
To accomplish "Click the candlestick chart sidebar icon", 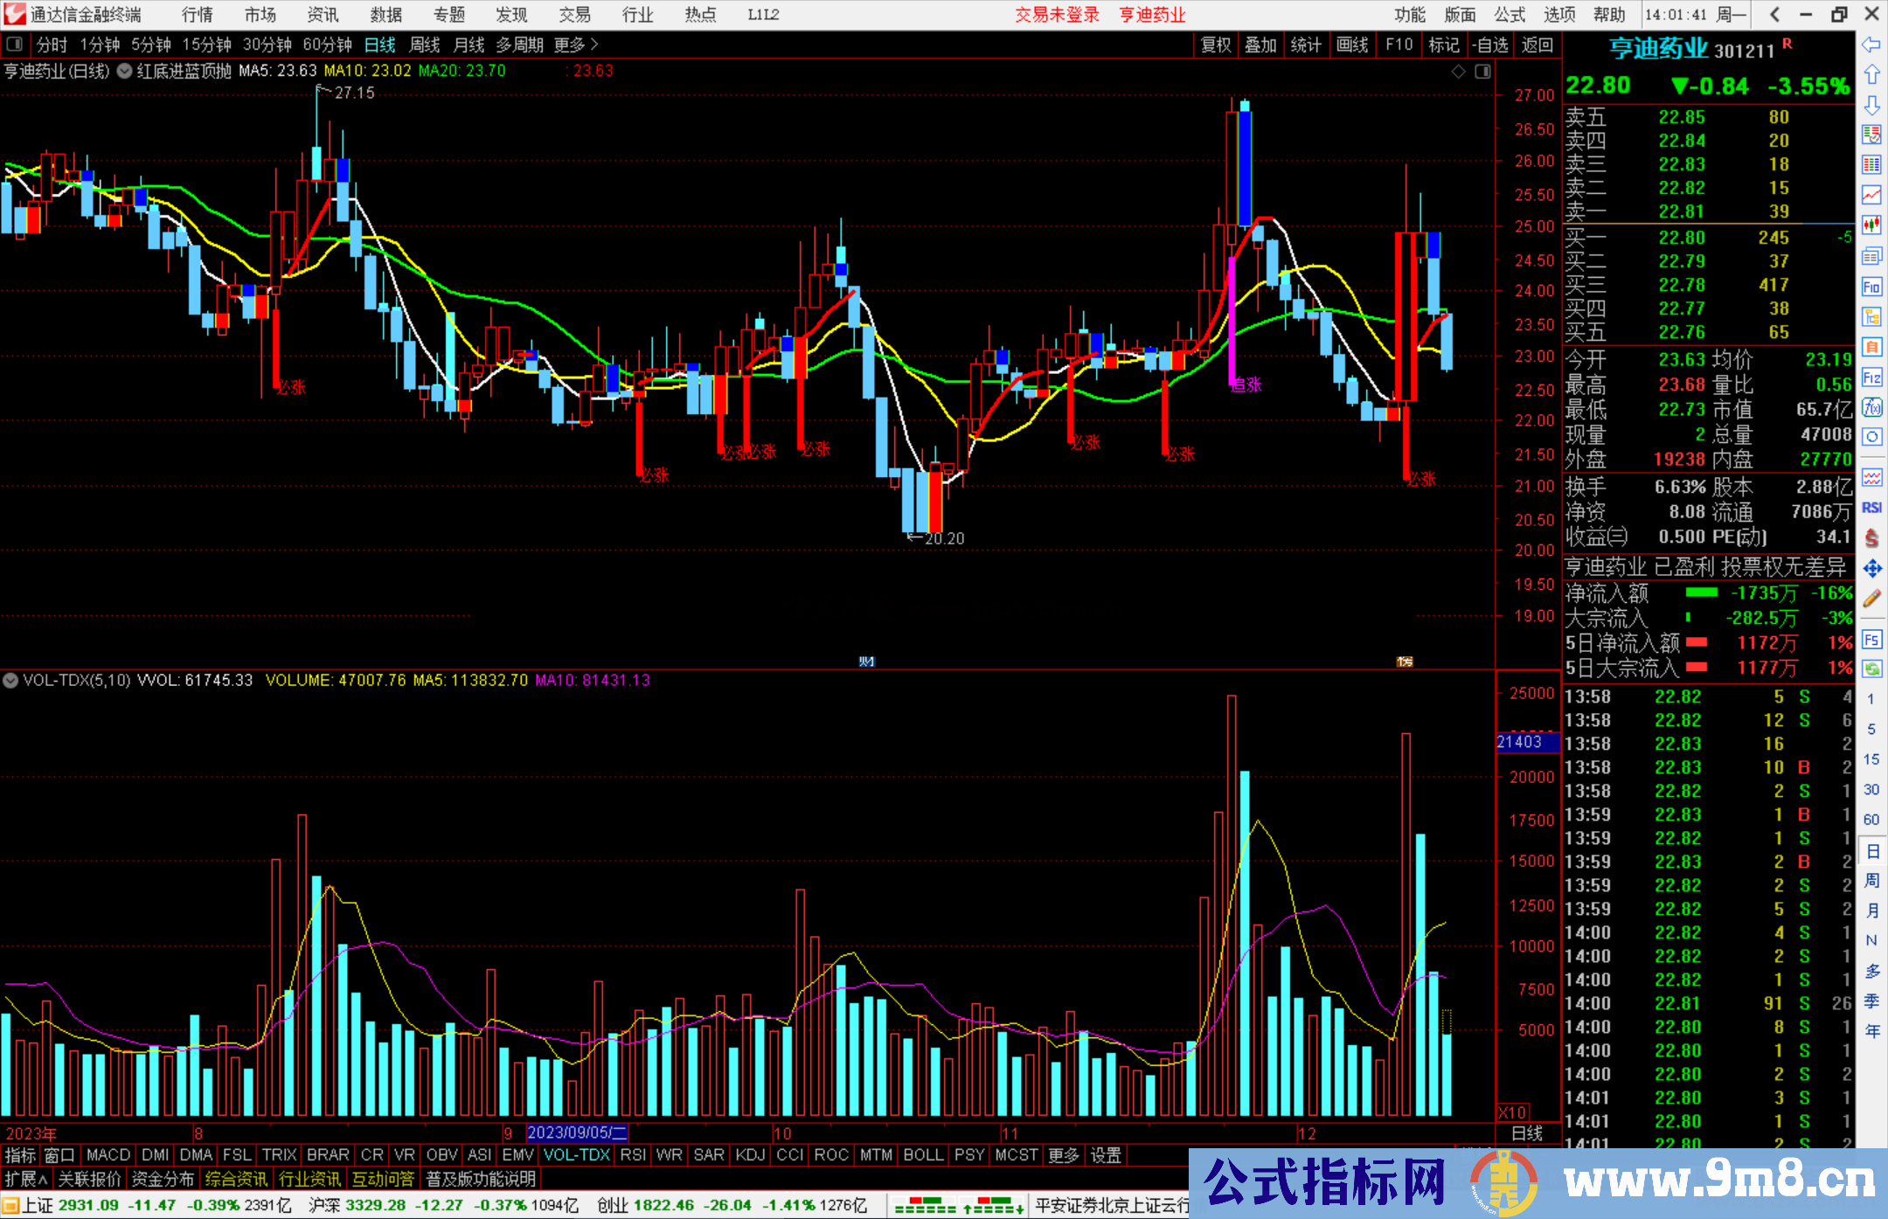I will tap(1871, 225).
